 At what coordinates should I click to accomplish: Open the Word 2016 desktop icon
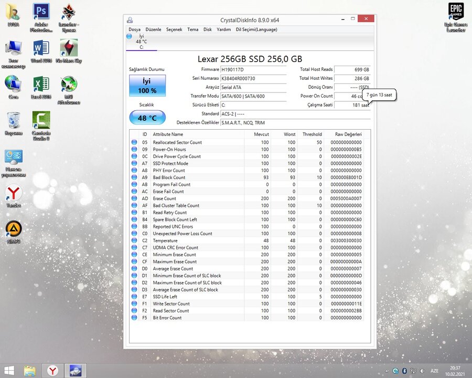41,49
